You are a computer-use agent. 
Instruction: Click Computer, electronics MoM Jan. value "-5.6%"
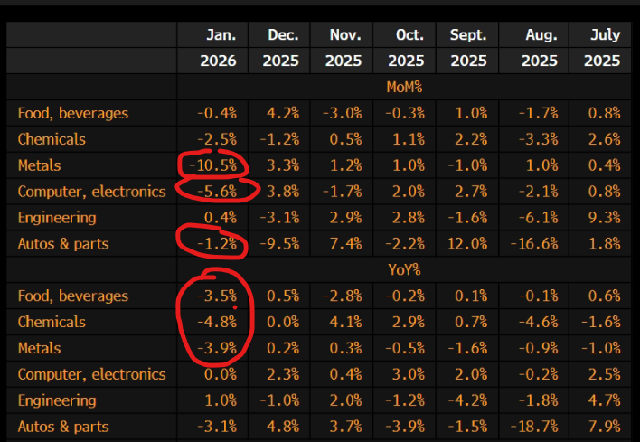(x=217, y=192)
